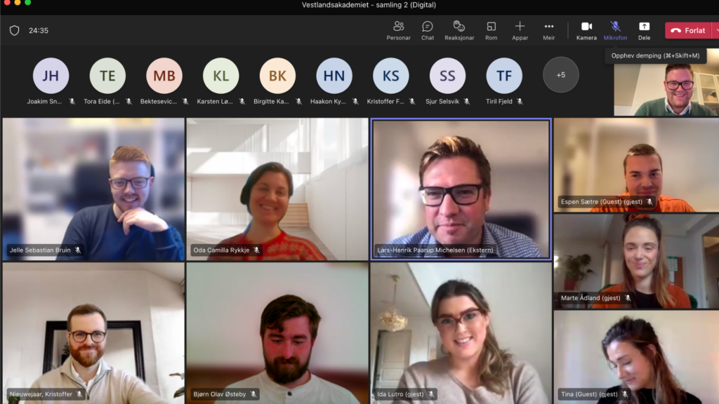
Task: Toggle the Kamera camera on or off
Action: coord(586,31)
